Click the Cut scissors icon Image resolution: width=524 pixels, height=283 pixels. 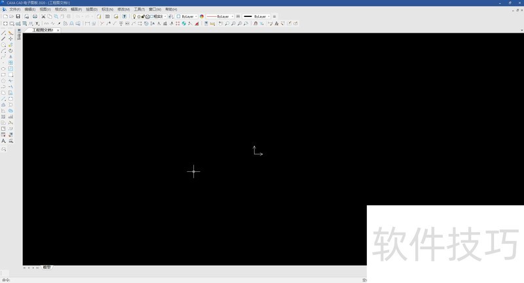(x=43, y=16)
